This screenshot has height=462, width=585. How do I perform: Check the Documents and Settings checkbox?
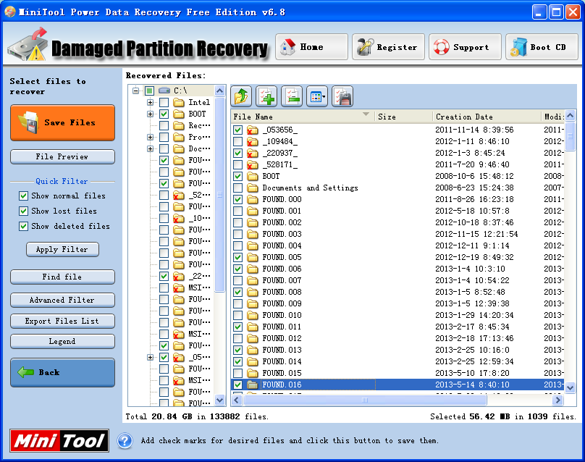(x=237, y=188)
